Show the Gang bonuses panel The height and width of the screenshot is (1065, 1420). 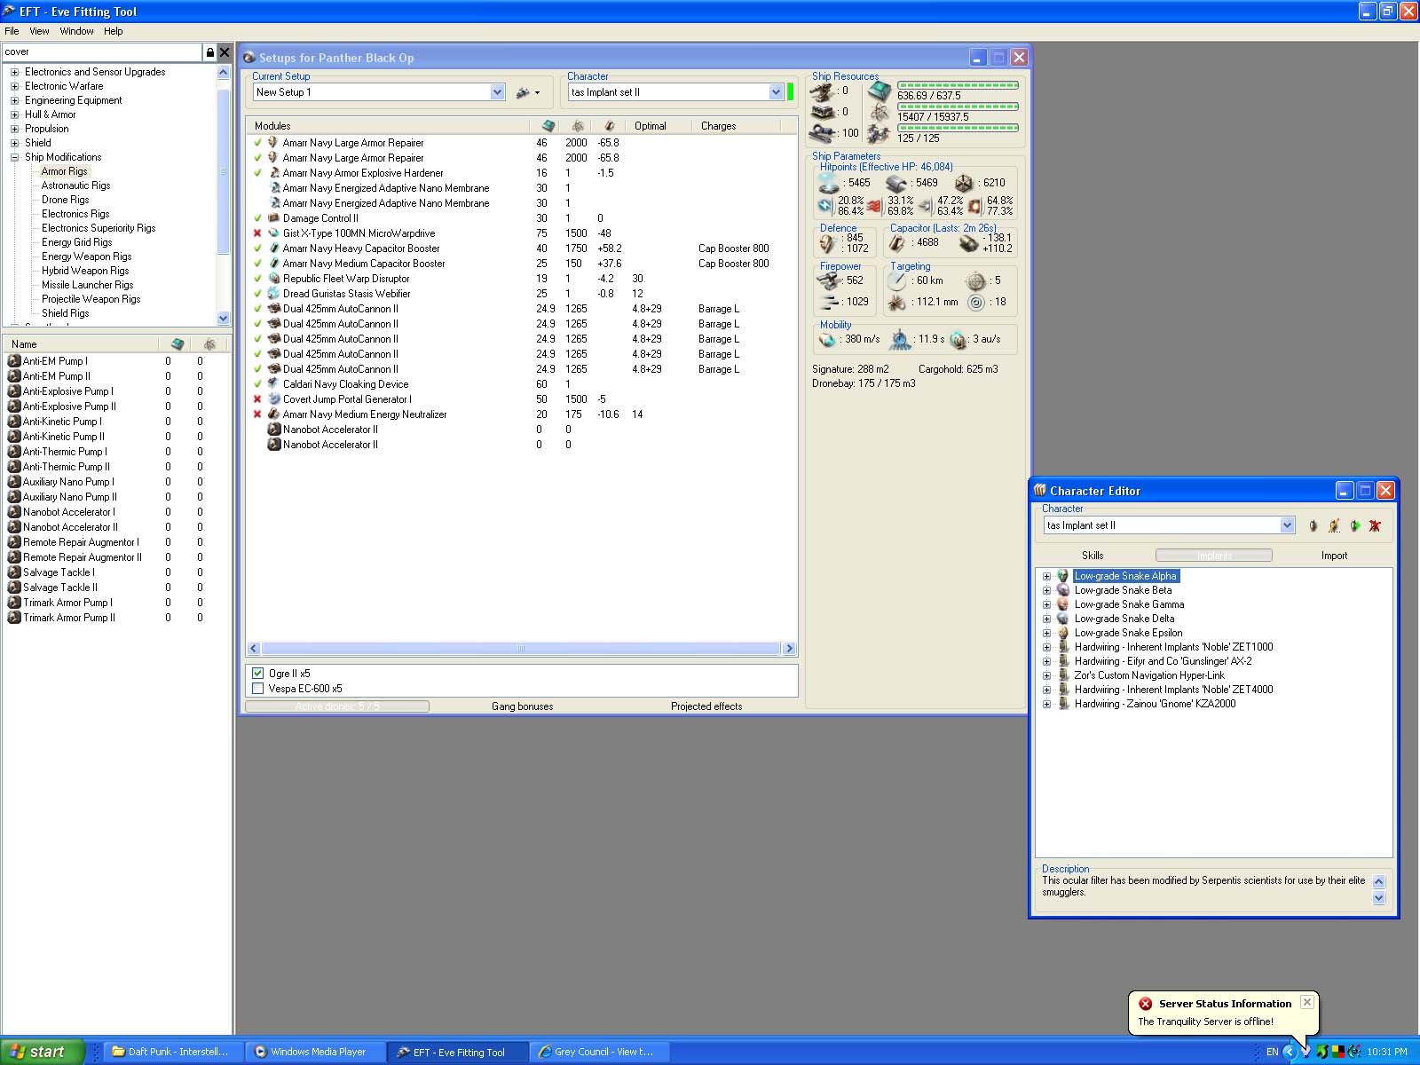522,706
